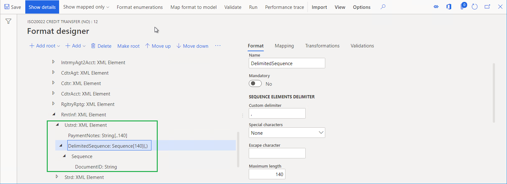Open Show mapped only dropdown

pos(86,7)
